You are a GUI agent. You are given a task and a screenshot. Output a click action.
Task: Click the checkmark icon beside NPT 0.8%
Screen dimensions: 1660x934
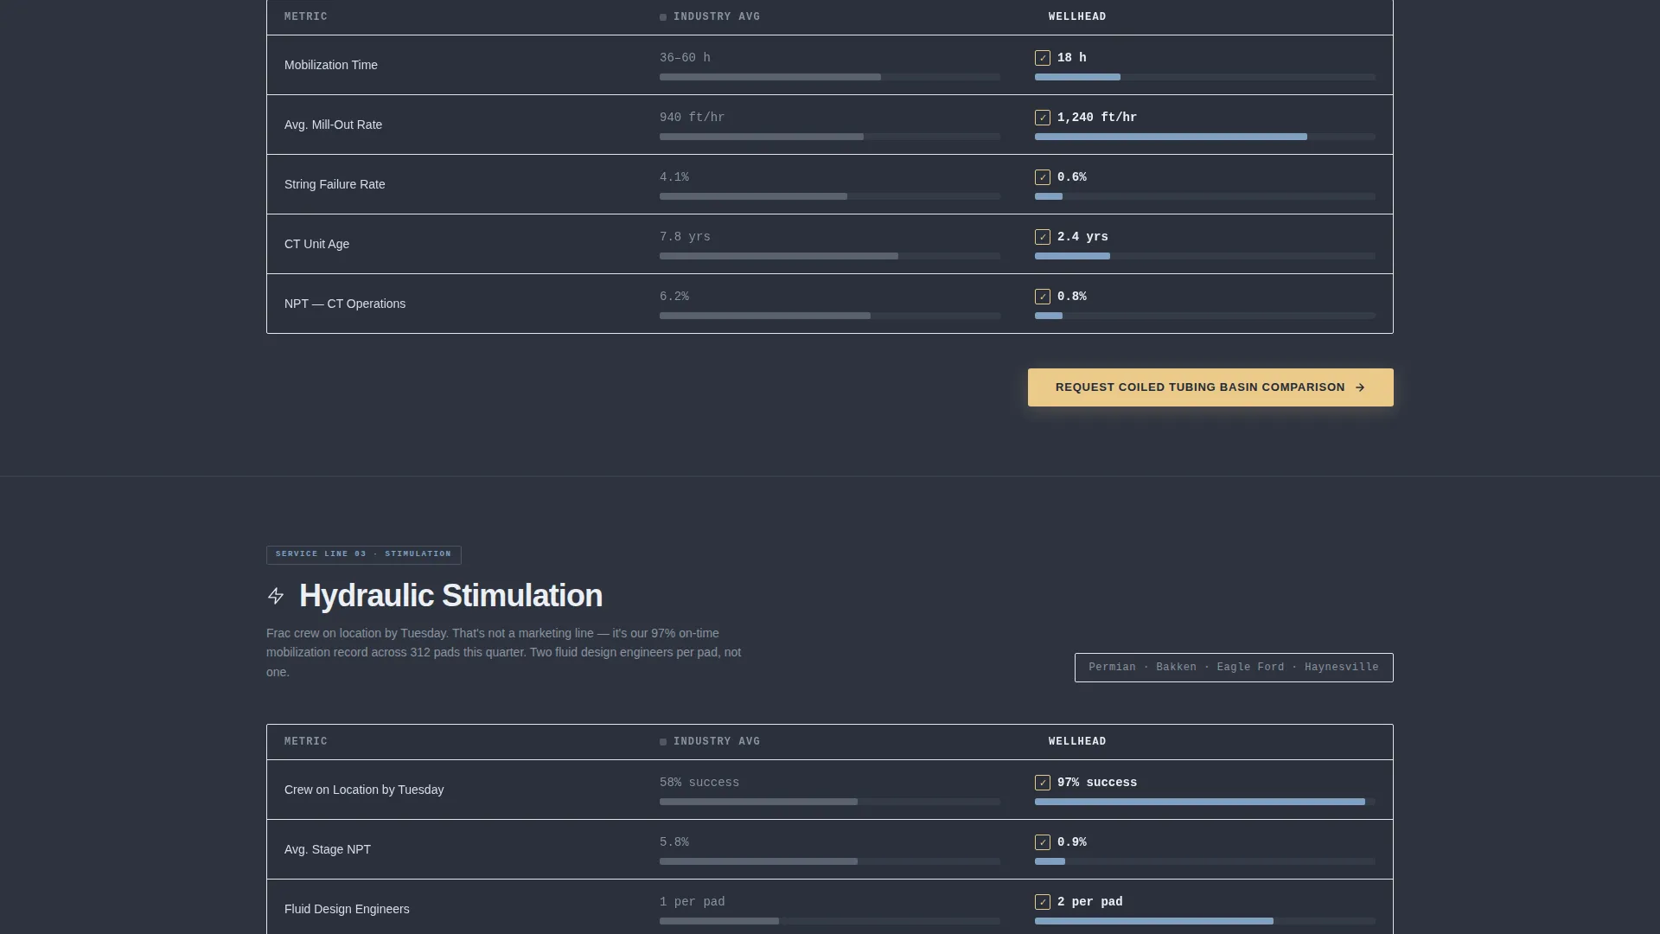[x=1043, y=297]
